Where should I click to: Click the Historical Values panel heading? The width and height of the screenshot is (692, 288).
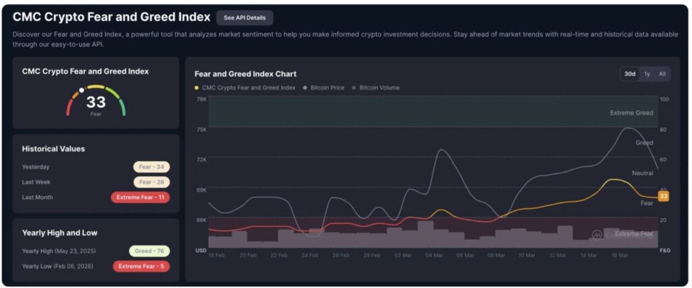[53, 148]
